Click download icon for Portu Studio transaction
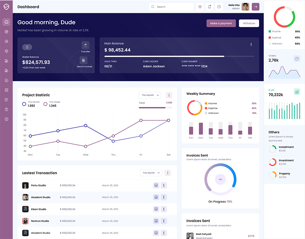 [x=156, y=185]
